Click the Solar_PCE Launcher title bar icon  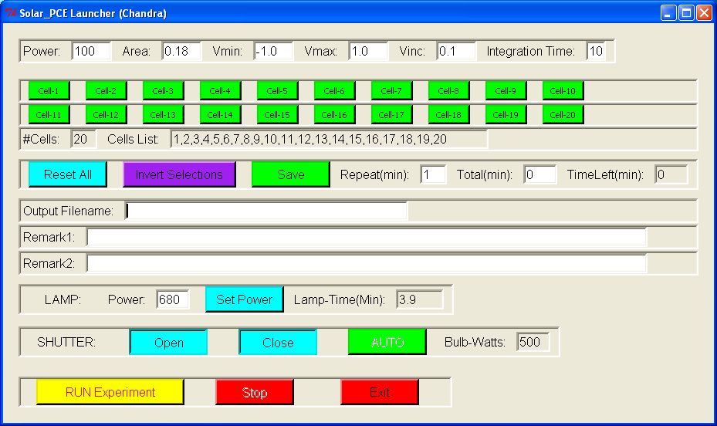click(10, 13)
